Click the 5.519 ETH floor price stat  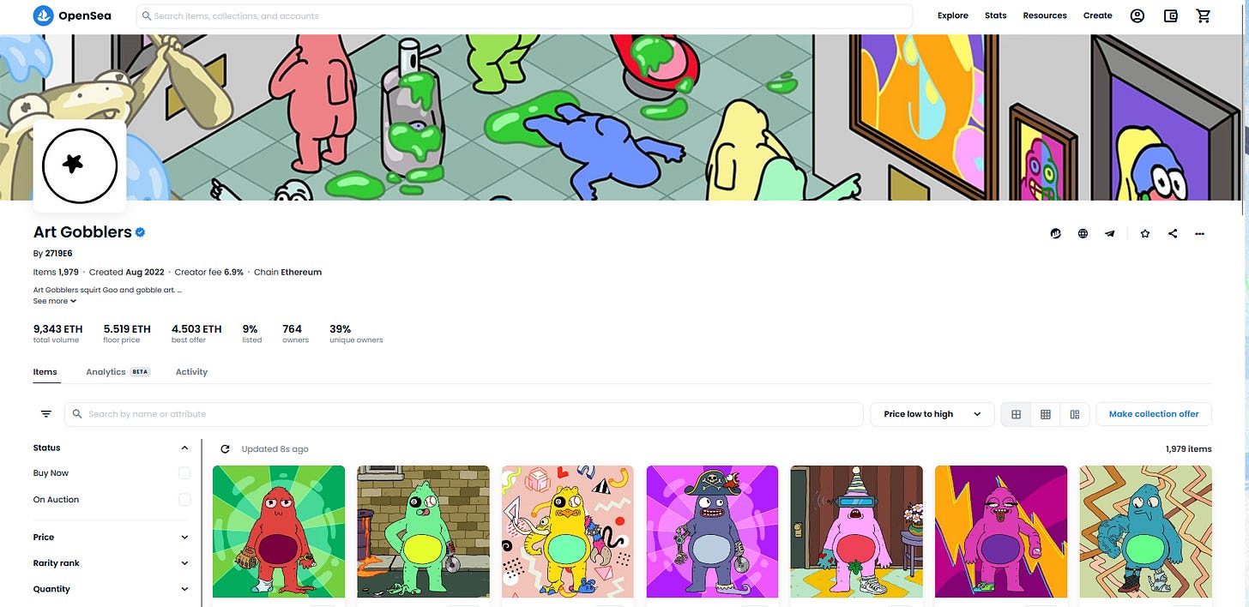(127, 334)
